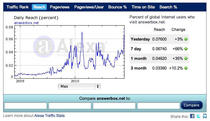
Task: Click the Yesterday reach value 0.07600
Action: (159, 39)
